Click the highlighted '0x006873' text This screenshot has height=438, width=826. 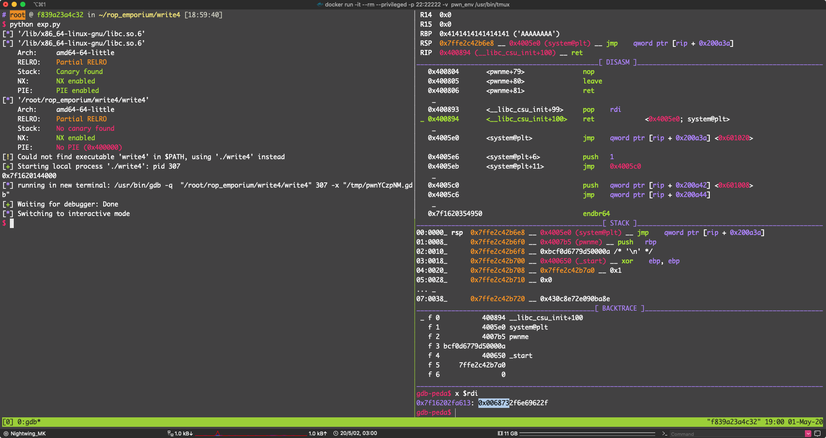[x=493, y=403]
